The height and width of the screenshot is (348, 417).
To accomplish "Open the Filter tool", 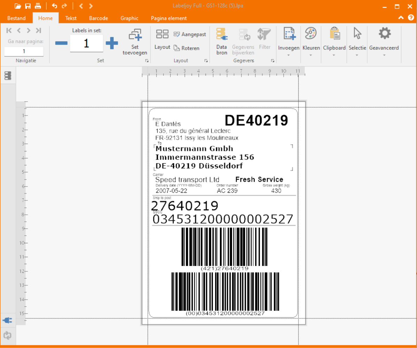I will click(x=264, y=39).
